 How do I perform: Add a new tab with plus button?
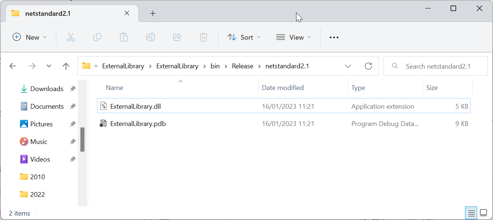153,13
